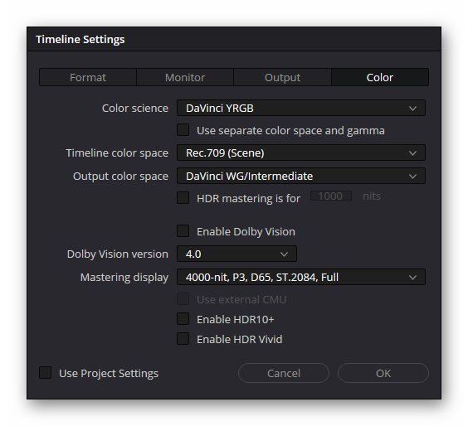Viewport: 468px width, 426px height.
Task: Click the Cancel button
Action: click(284, 373)
